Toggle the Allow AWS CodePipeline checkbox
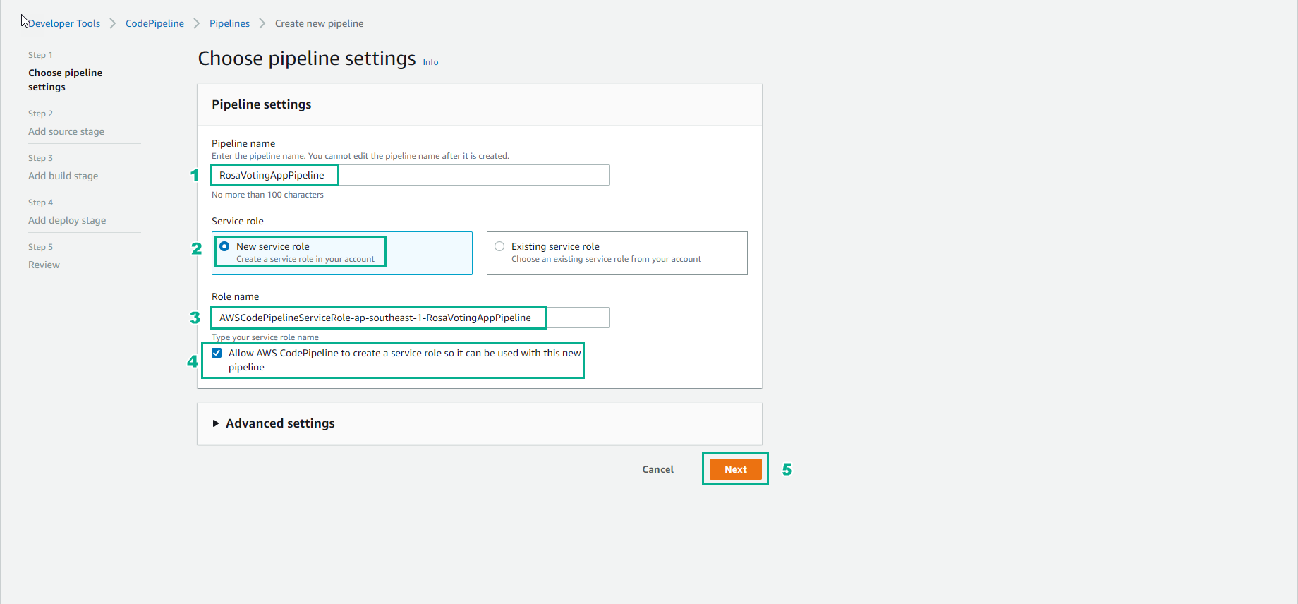This screenshot has width=1298, height=604. point(217,353)
